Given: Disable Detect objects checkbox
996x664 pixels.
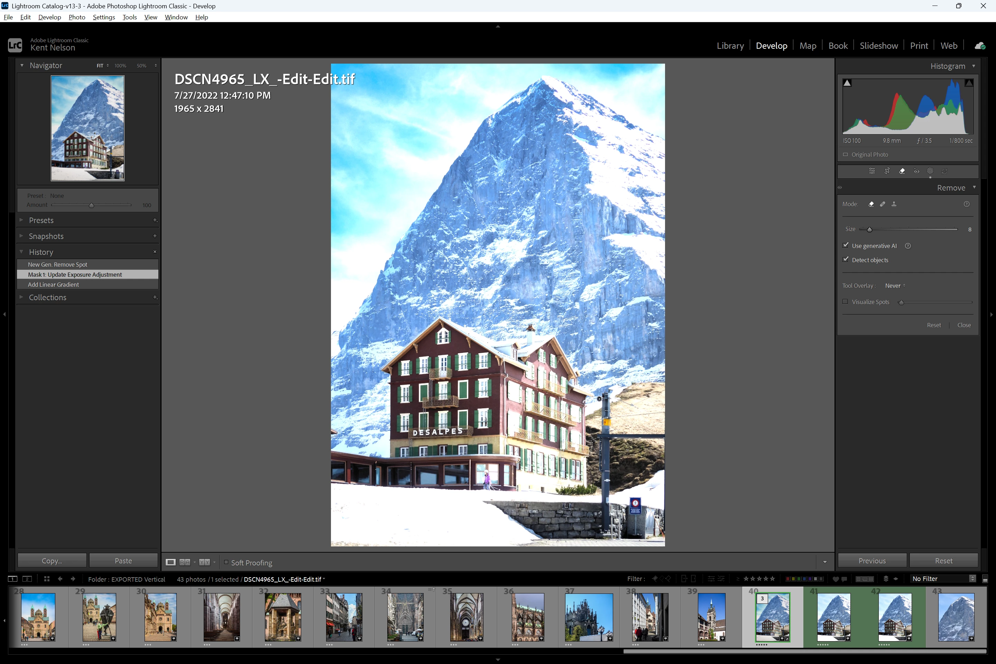Looking at the screenshot, I should click(x=846, y=260).
